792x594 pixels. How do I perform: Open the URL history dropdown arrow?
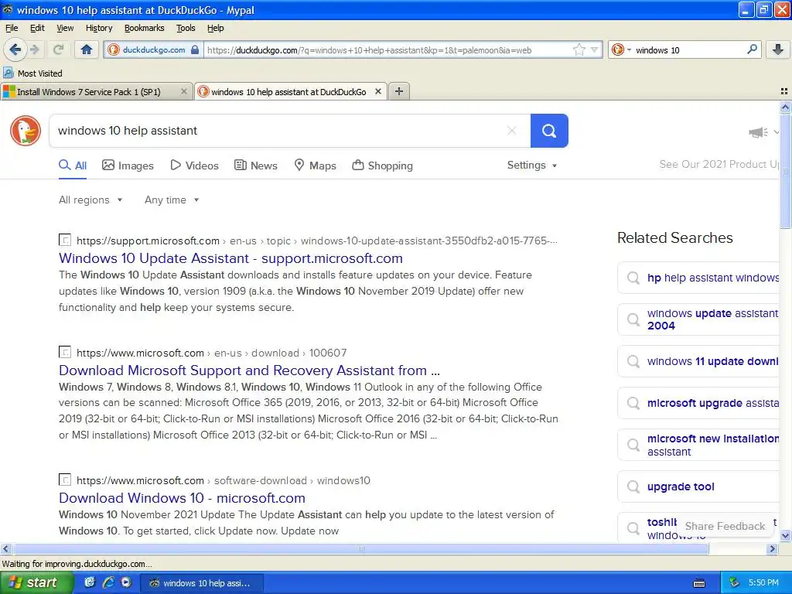tap(595, 49)
